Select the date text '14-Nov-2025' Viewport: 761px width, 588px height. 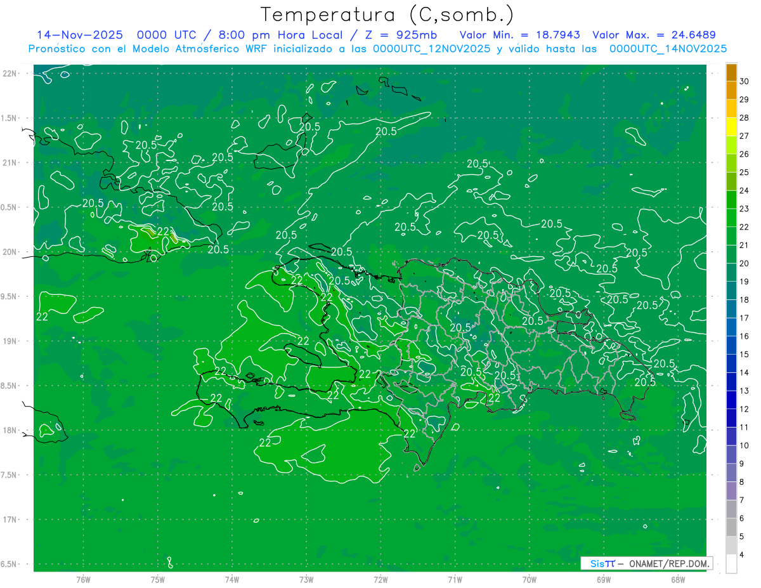tap(79, 35)
